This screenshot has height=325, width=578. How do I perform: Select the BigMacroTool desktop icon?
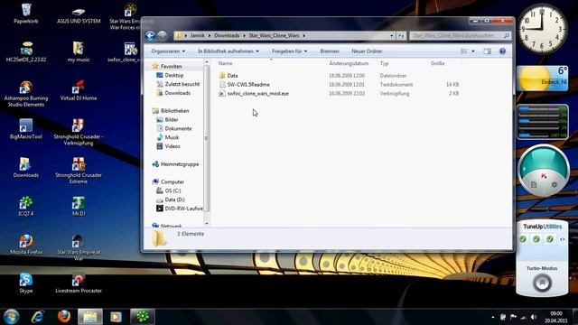pyautogui.click(x=26, y=129)
